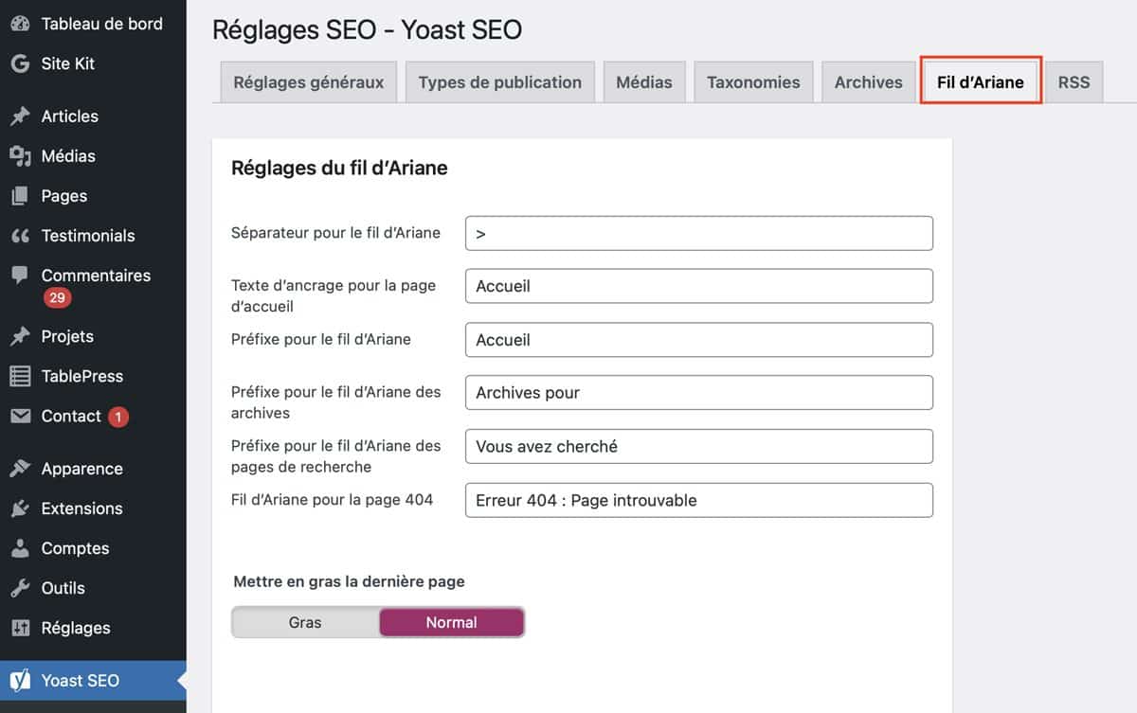The image size is (1137, 713).
Task: Open the Médias library icon in sidebar
Action: pyautogui.click(x=20, y=155)
